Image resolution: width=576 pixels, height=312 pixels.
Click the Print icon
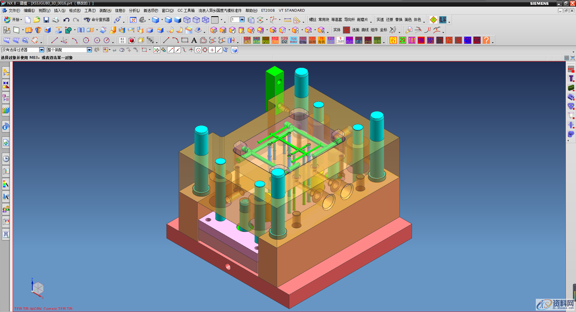point(55,20)
